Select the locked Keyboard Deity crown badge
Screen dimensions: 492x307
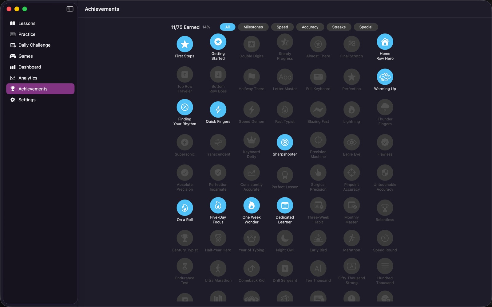pyautogui.click(x=251, y=140)
